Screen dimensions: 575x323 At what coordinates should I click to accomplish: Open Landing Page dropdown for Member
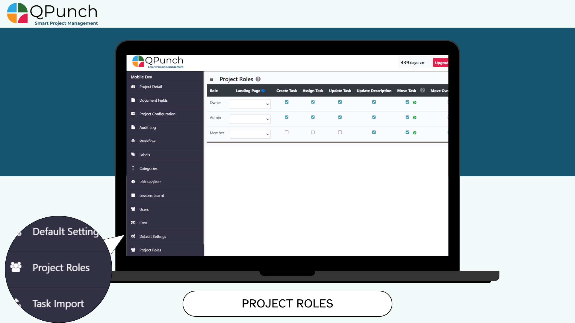[250, 134]
